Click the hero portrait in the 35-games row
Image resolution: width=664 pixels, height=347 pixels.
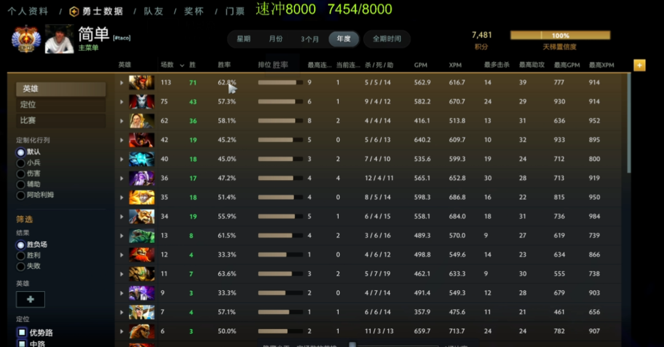tap(141, 197)
